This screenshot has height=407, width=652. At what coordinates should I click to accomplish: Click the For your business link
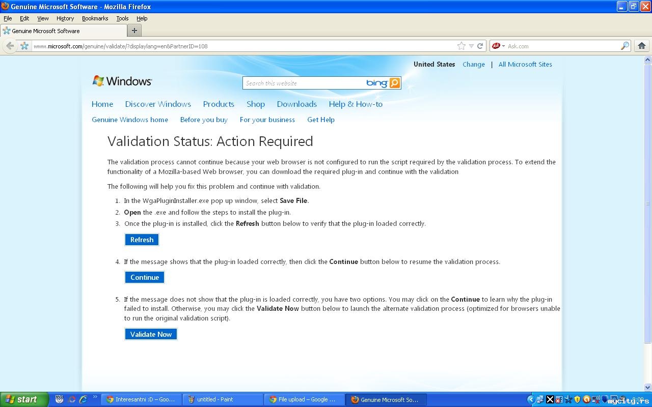(x=267, y=120)
